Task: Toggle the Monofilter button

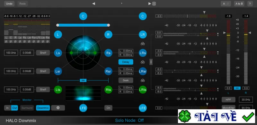Action: click(228, 108)
